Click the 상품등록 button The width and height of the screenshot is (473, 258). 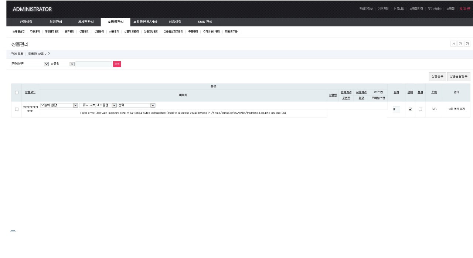click(x=438, y=76)
